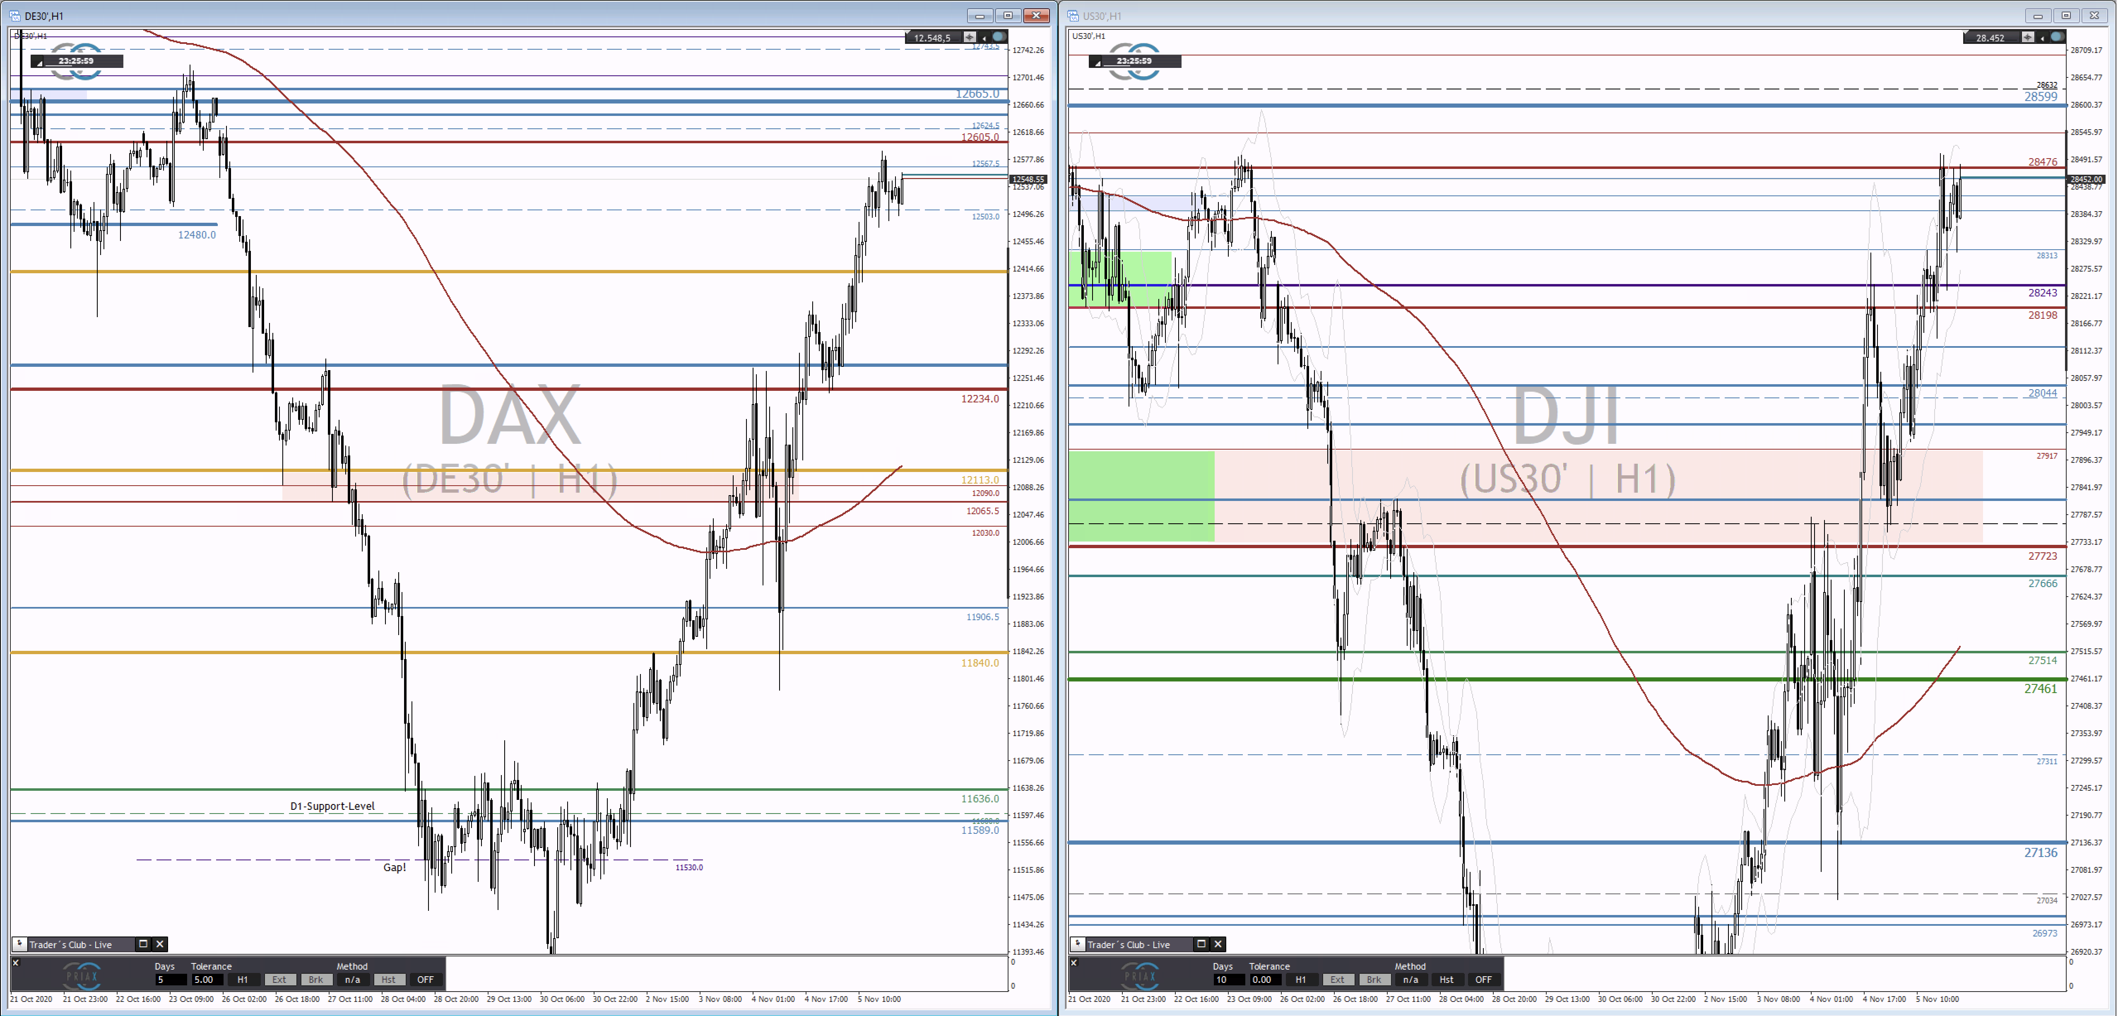Click the 23:25:59 countdown in US30 chart

click(x=1135, y=61)
